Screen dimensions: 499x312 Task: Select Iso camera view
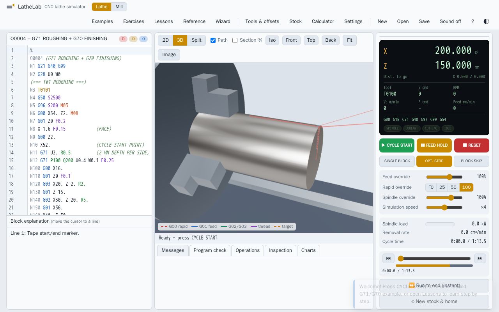(272, 40)
